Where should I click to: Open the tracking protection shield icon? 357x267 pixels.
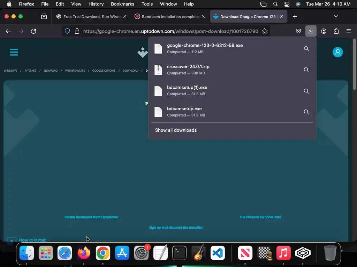(x=67, y=31)
